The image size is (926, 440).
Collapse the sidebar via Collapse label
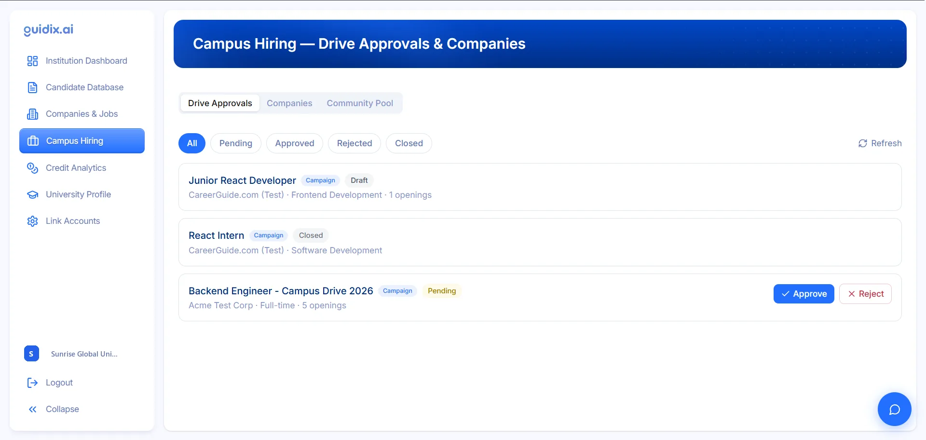(x=62, y=409)
